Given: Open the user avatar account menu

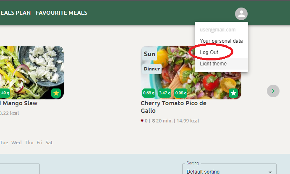Looking at the screenshot, I should (241, 14).
